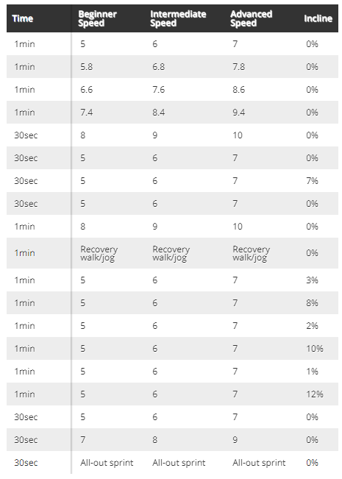The width and height of the screenshot is (342, 479).
Task: Select the beginner Recovery walk/jog cell
Action: tap(99, 253)
